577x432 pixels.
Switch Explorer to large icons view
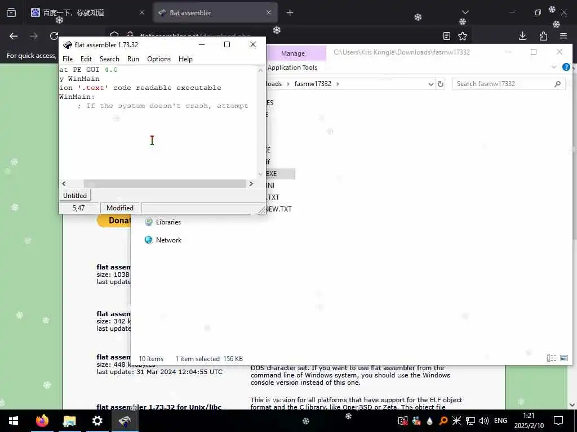click(563, 358)
